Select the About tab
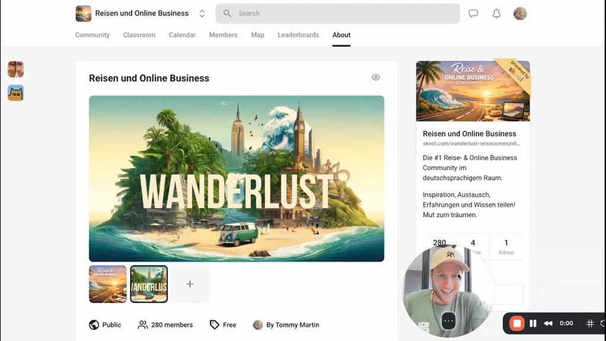Screen dimensions: 606x341 pyautogui.click(x=341, y=35)
